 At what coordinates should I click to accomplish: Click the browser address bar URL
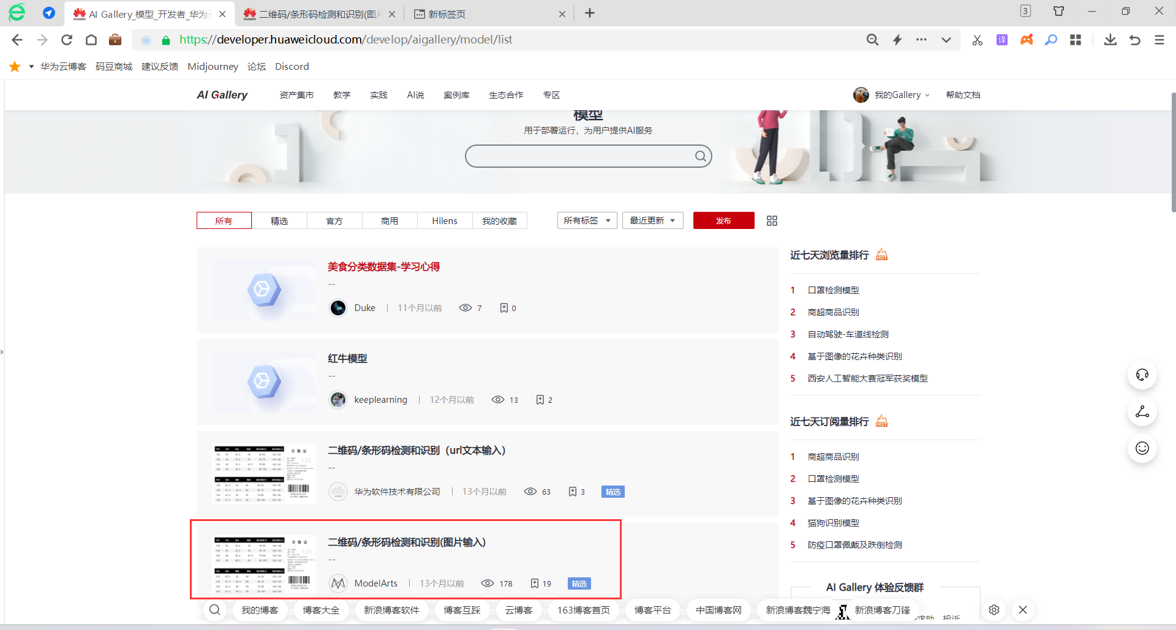[x=345, y=40]
